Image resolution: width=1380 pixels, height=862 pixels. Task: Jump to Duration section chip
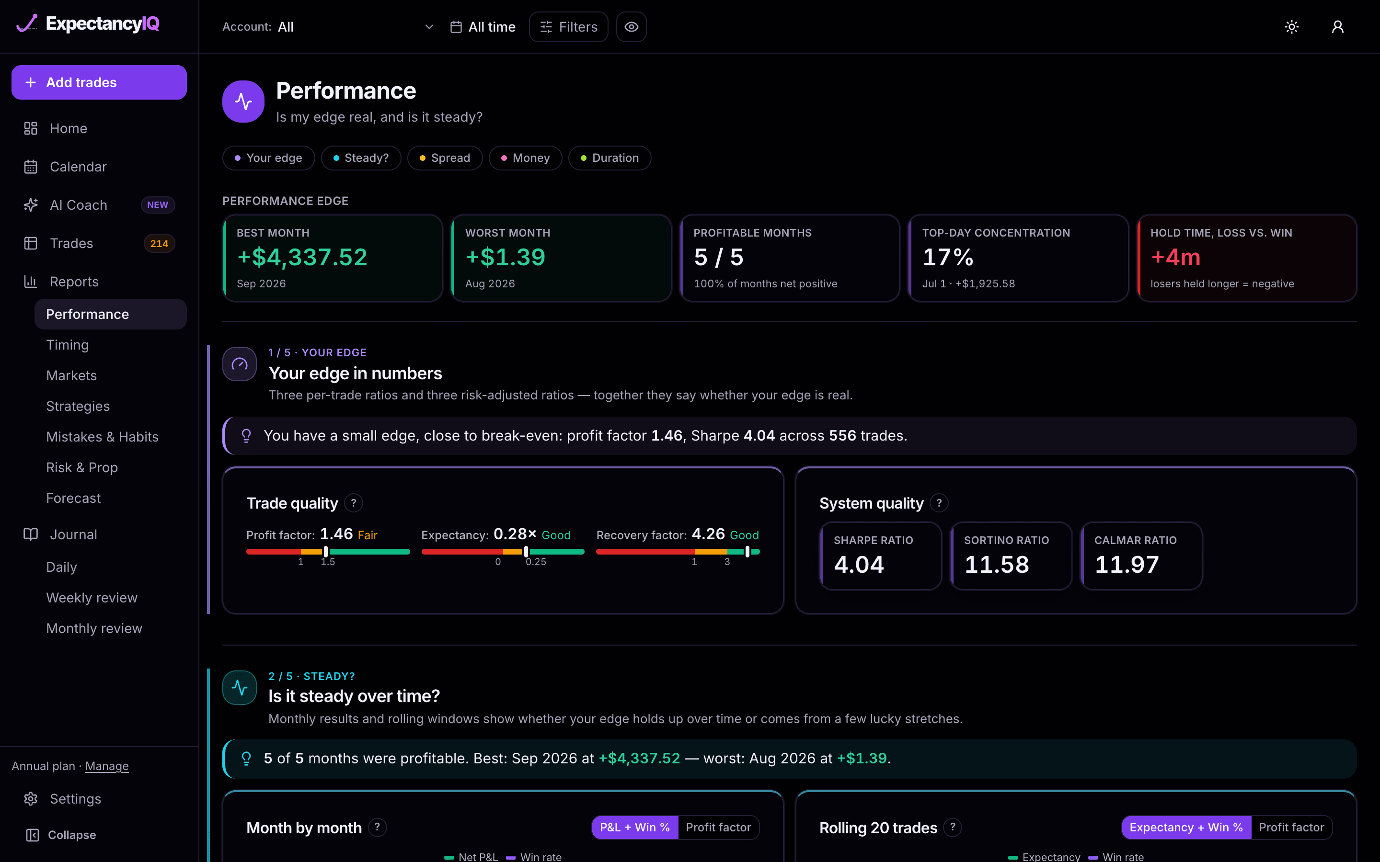tap(609, 158)
